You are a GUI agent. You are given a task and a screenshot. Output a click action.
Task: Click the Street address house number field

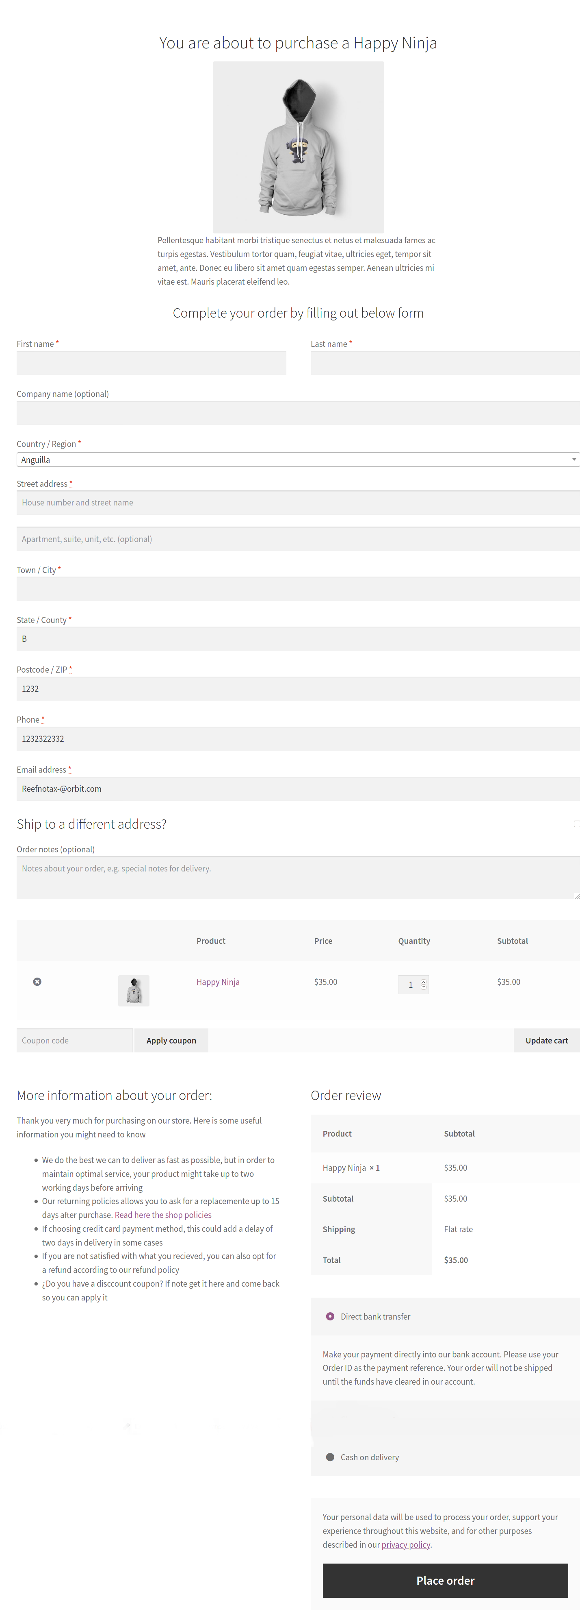click(x=298, y=503)
